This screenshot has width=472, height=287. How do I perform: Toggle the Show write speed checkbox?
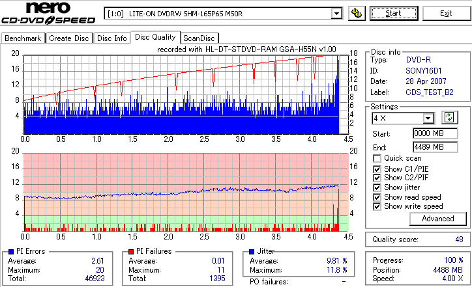point(377,206)
